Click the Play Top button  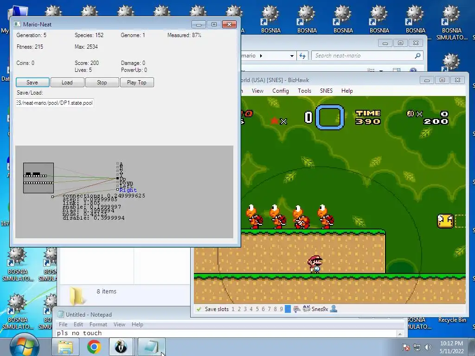[137, 83]
